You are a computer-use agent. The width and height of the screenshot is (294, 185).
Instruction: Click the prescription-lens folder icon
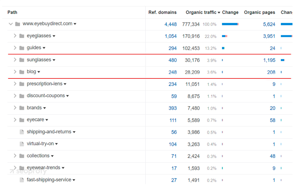[x=22, y=84]
